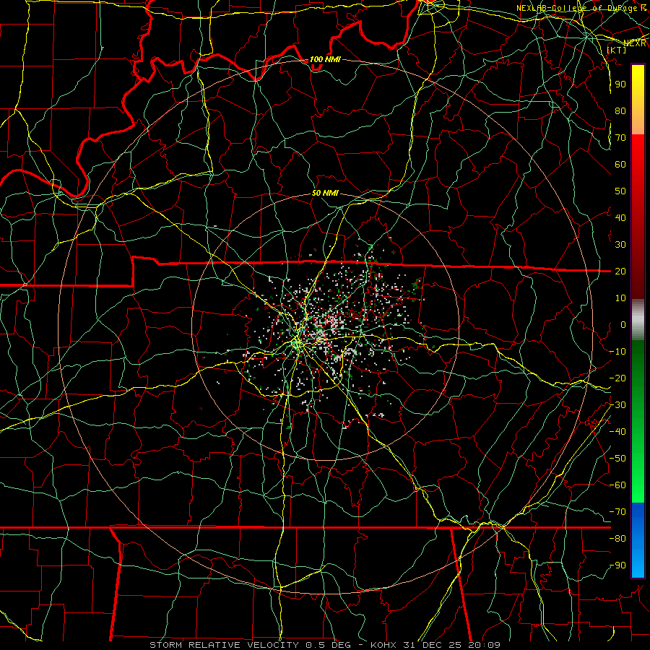
Task: Click the 50 NMI range ring label
Action: (x=325, y=193)
